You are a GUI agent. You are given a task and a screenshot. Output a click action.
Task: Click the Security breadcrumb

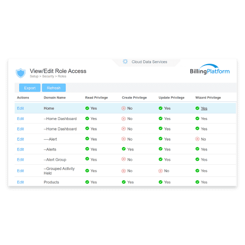click(x=48, y=76)
